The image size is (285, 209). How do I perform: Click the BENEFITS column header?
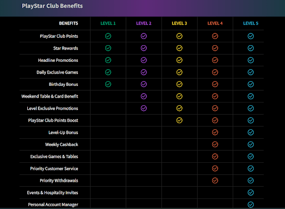point(68,23)
